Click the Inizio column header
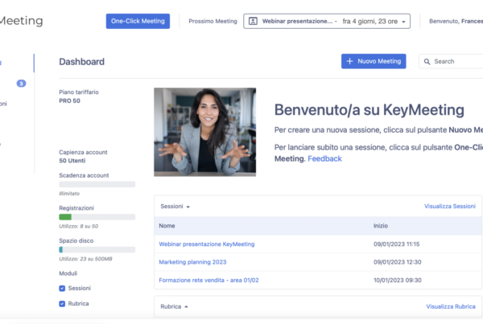Screen dimensions: 483x324 coord(381,226)
